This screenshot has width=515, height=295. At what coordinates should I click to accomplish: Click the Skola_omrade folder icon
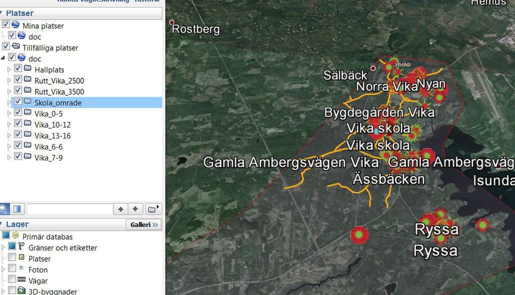pos(28,101)
